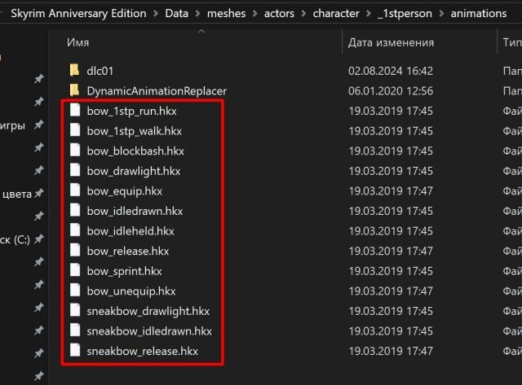522x385 pixels.
Task: Click animations breadcrumb segment
Action: (x=479, y=13)
